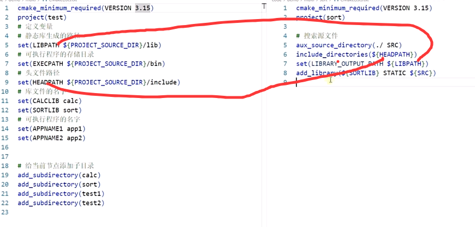This screenshot has width=475, height=227.
Task: Click add_subdirectory(sort) line
Action: coord(59,185)
